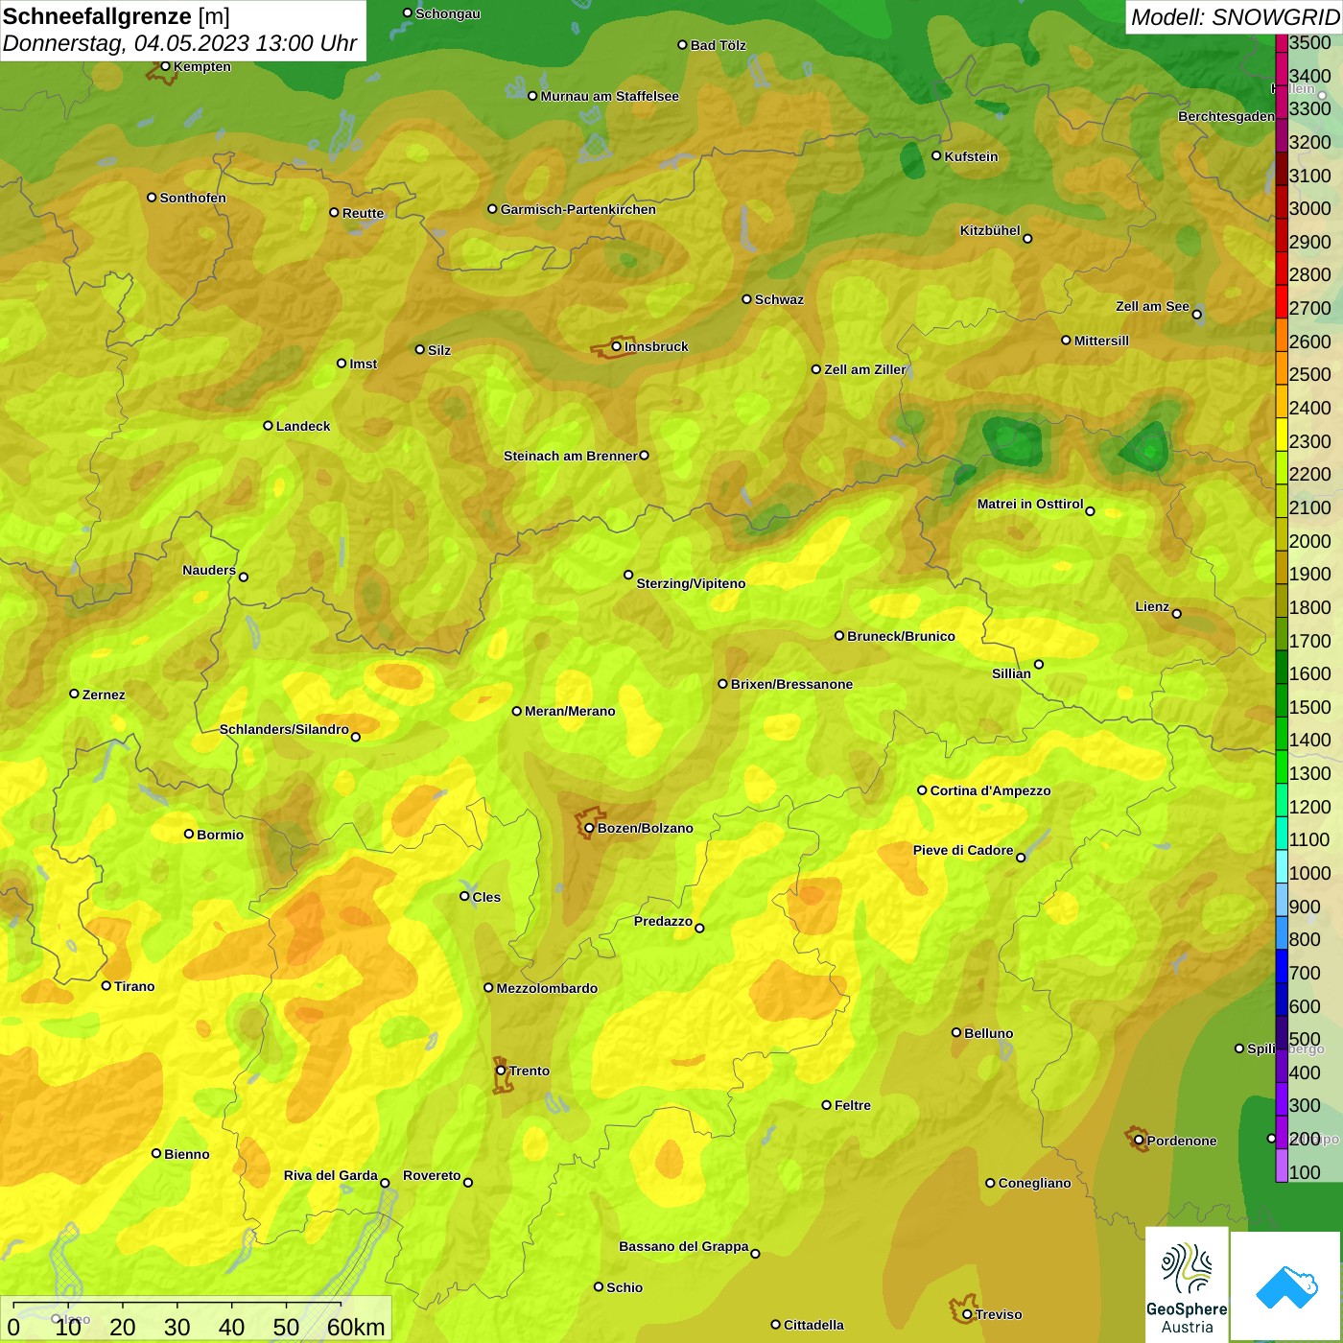Click the Reutte label
This screenshot has width=1343, height=1343.
pyautogui.click(x=363, y=213)
